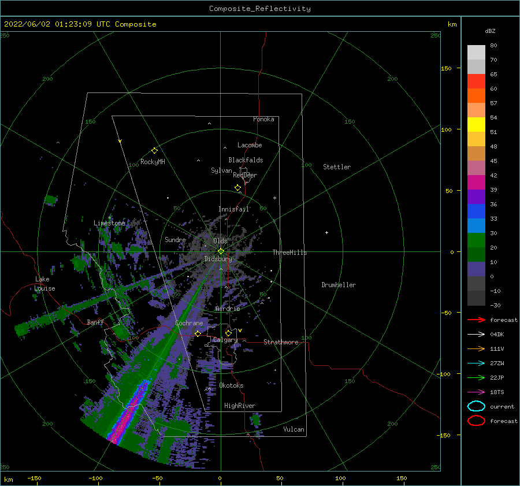Click the yellow radar-site diamond at map center
520x486 pixels.
point(221,251)
